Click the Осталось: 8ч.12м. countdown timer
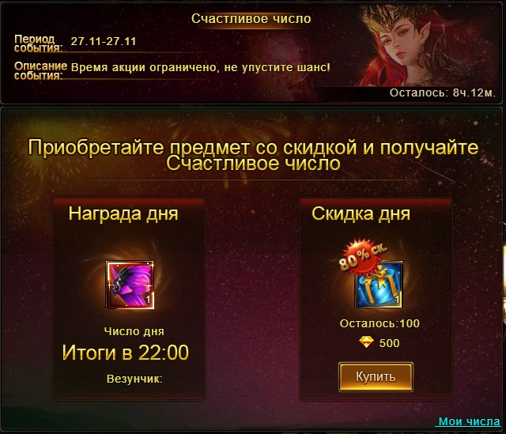The height and width of the screenshot is (434, 506). pos(442,92)
